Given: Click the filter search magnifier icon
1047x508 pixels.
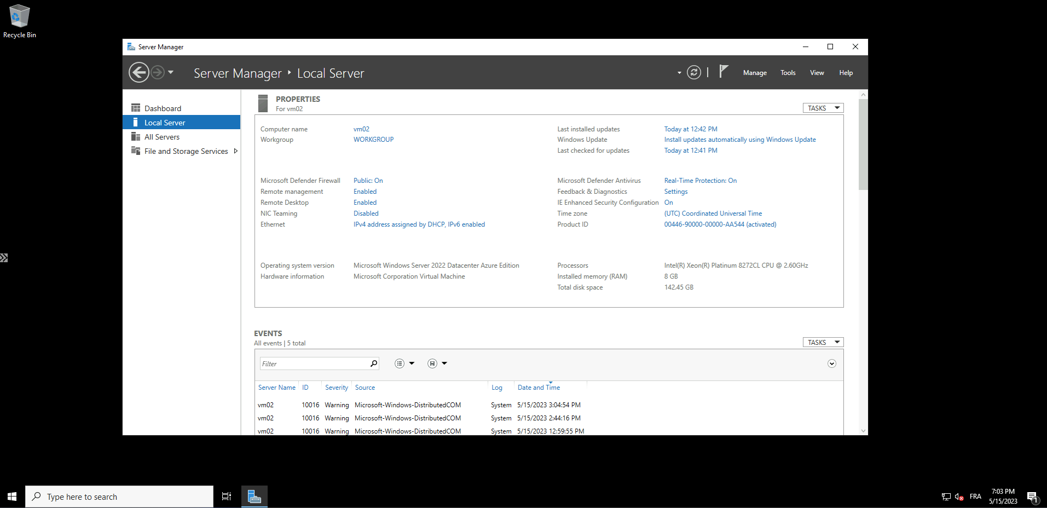Looking at the screenshot, I should pos(374,363).
